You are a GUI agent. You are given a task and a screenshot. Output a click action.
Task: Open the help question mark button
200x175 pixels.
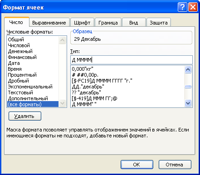tap(182, 7)
